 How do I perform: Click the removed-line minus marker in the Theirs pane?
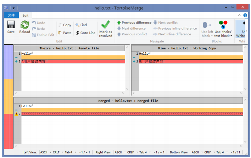tap(16, 57)
